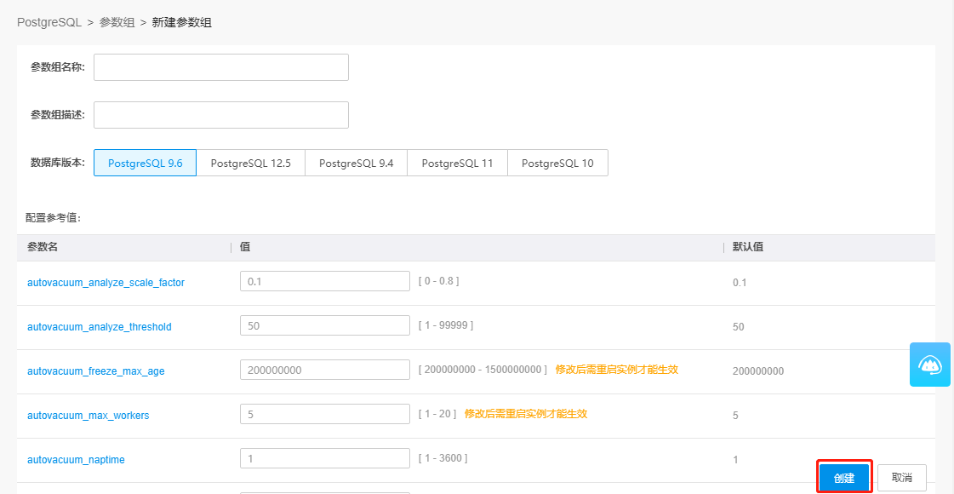Choose PostgreSQL 9.4 version option
The width and height of the screenshot is (954, 494).
(356, 163)
